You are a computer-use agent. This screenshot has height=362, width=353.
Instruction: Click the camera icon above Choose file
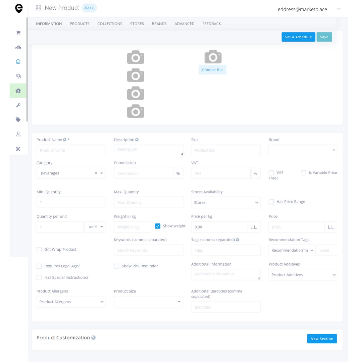tap(213, 57)
